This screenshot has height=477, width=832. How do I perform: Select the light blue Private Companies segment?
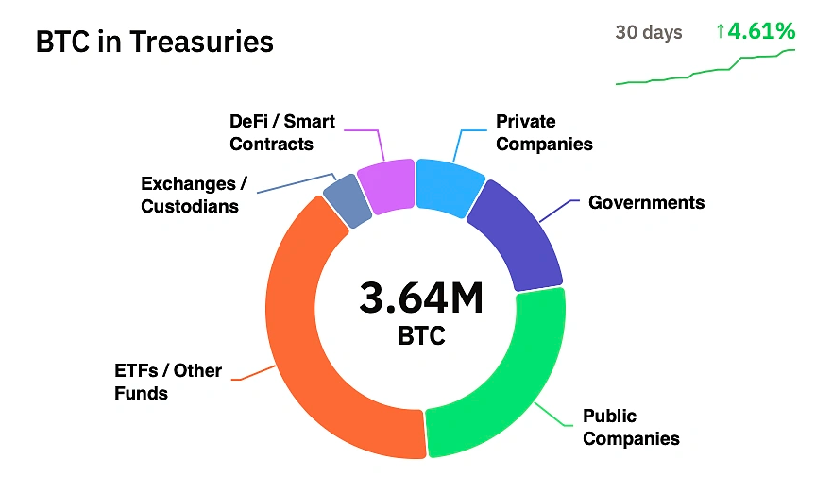(x=447, y=187)
